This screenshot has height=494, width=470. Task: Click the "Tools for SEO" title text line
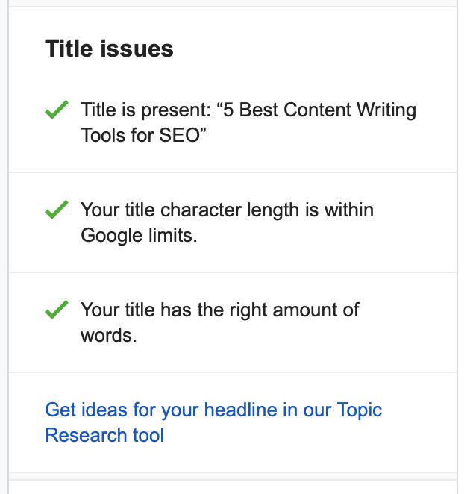pyautogui.click(x=143, y=136)
